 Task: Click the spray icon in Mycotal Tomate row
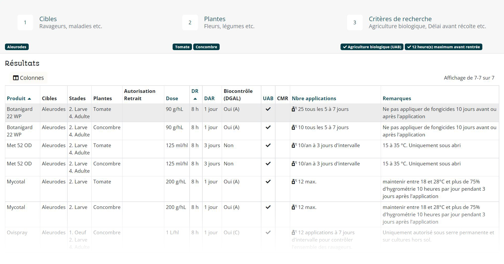coord(294,182)
